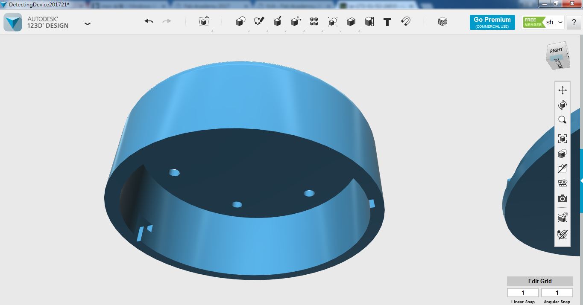This screenshot has height=305, width=583.
Task: Click the Linear Snap value field
Action: pyautogui.click(x=523, y=293)
